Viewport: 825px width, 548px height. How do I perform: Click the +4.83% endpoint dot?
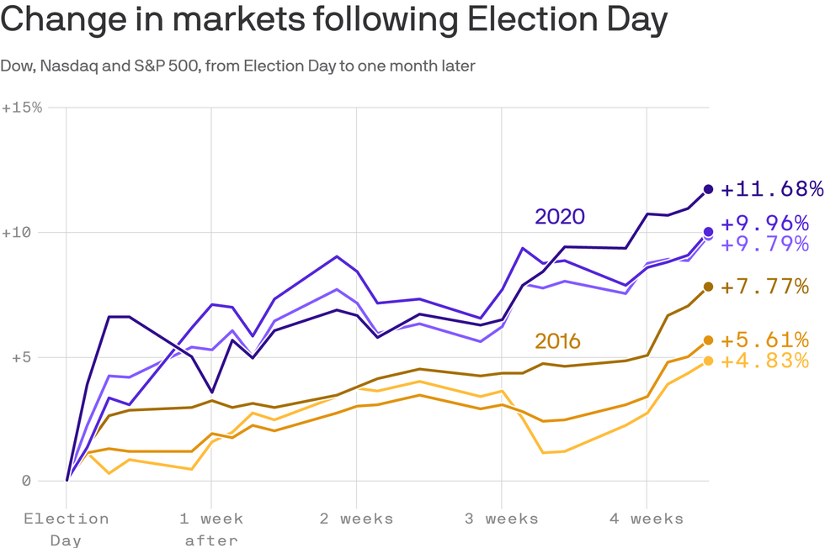click(x=708, y=361)
